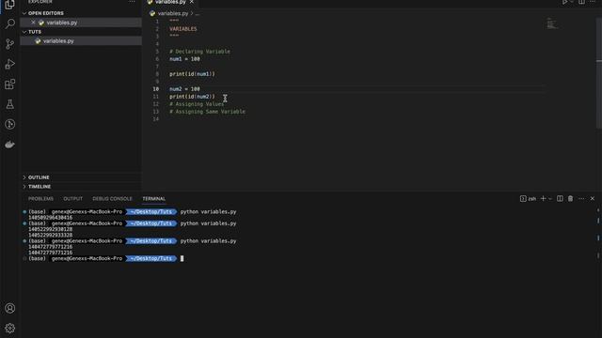Select variables.py under Open Editors
The width and height of the screenshot is (602, 338).
tap(62, 23)
